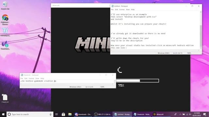Click end of 'this one line' text
This screenshot has height=117, width=209.
[125, 48]
